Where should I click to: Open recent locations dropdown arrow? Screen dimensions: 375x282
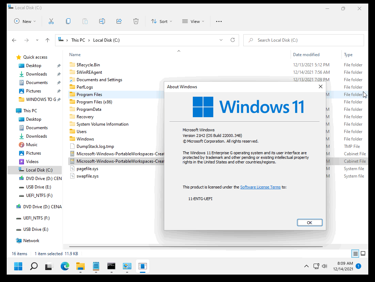(37, 40)
